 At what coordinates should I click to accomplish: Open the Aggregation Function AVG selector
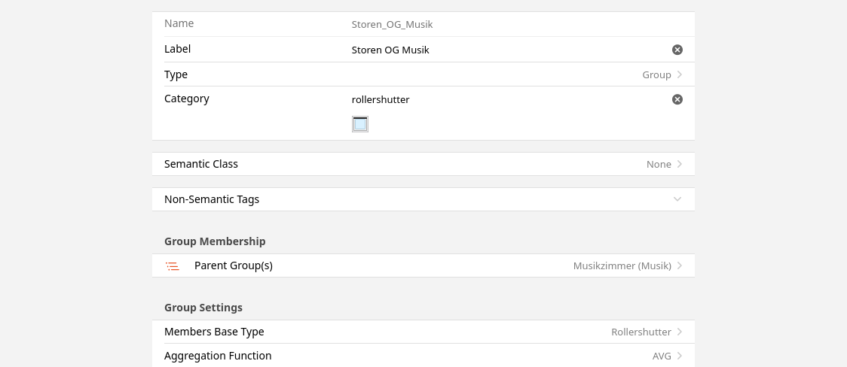tap(662, 356)
